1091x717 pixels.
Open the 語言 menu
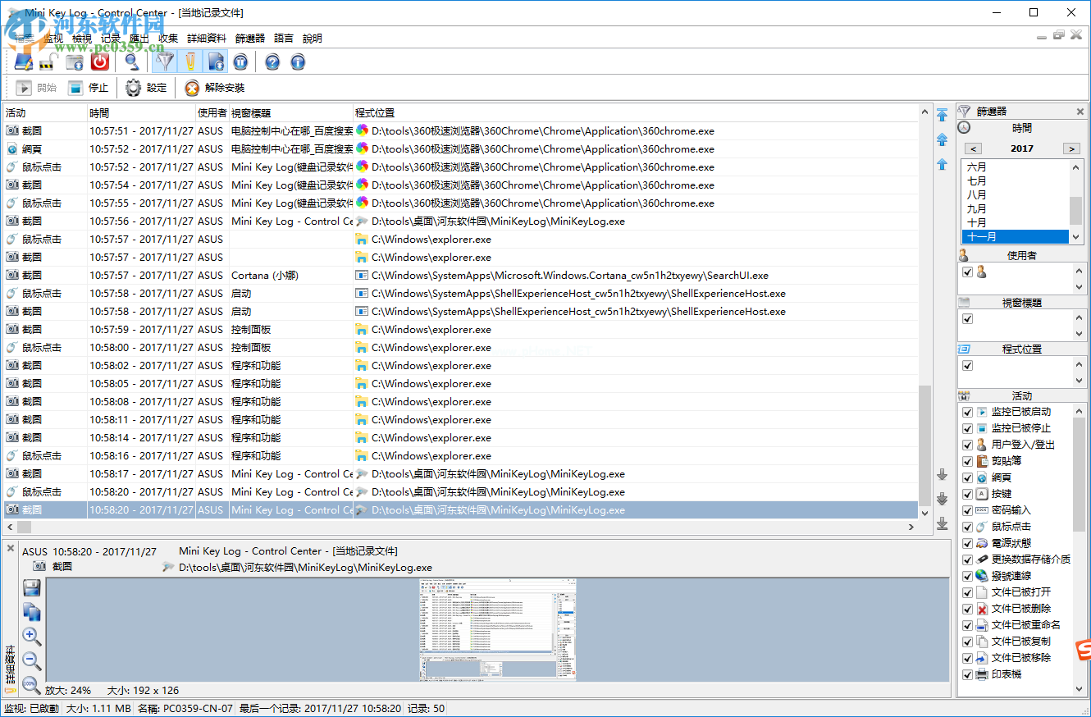(284, 38)
